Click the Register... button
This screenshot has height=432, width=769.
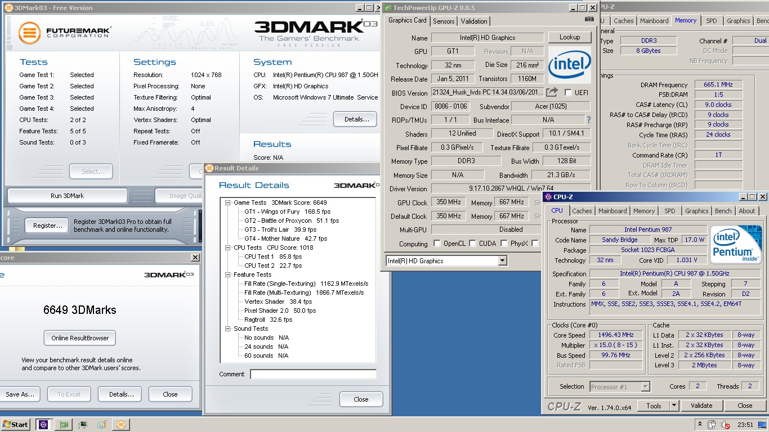(48, 226)
